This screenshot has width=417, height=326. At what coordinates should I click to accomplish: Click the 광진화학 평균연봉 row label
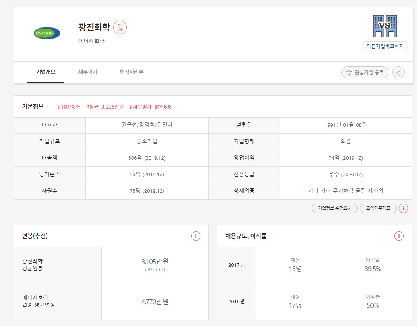33,265
